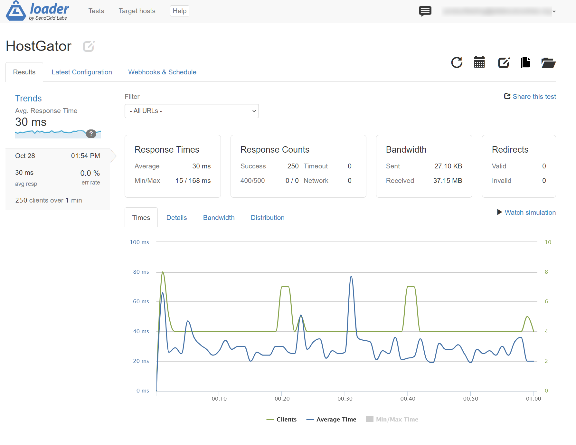Start the Watch simulation playback
This screenshot has height=445, width=576.
pyautogui.click(x=526, y=213)
